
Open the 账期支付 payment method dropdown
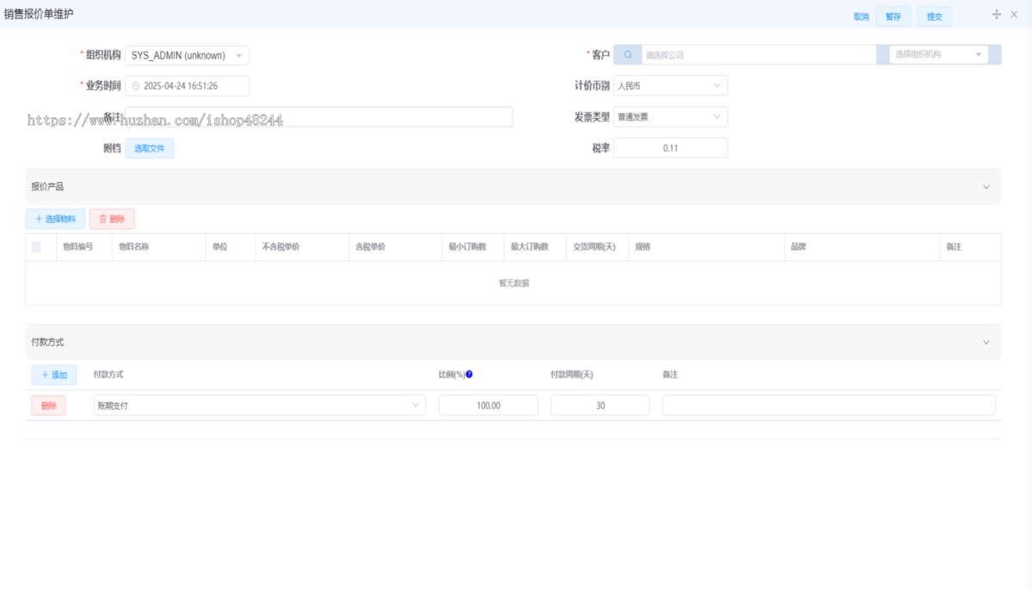tap(260, 405)
